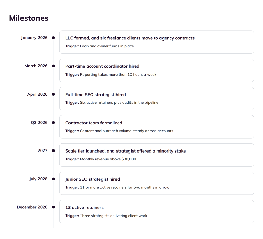This screenshot has height=239, width=263.
Task: Click the April 2026 timeline dot
Action: point(53,94)
